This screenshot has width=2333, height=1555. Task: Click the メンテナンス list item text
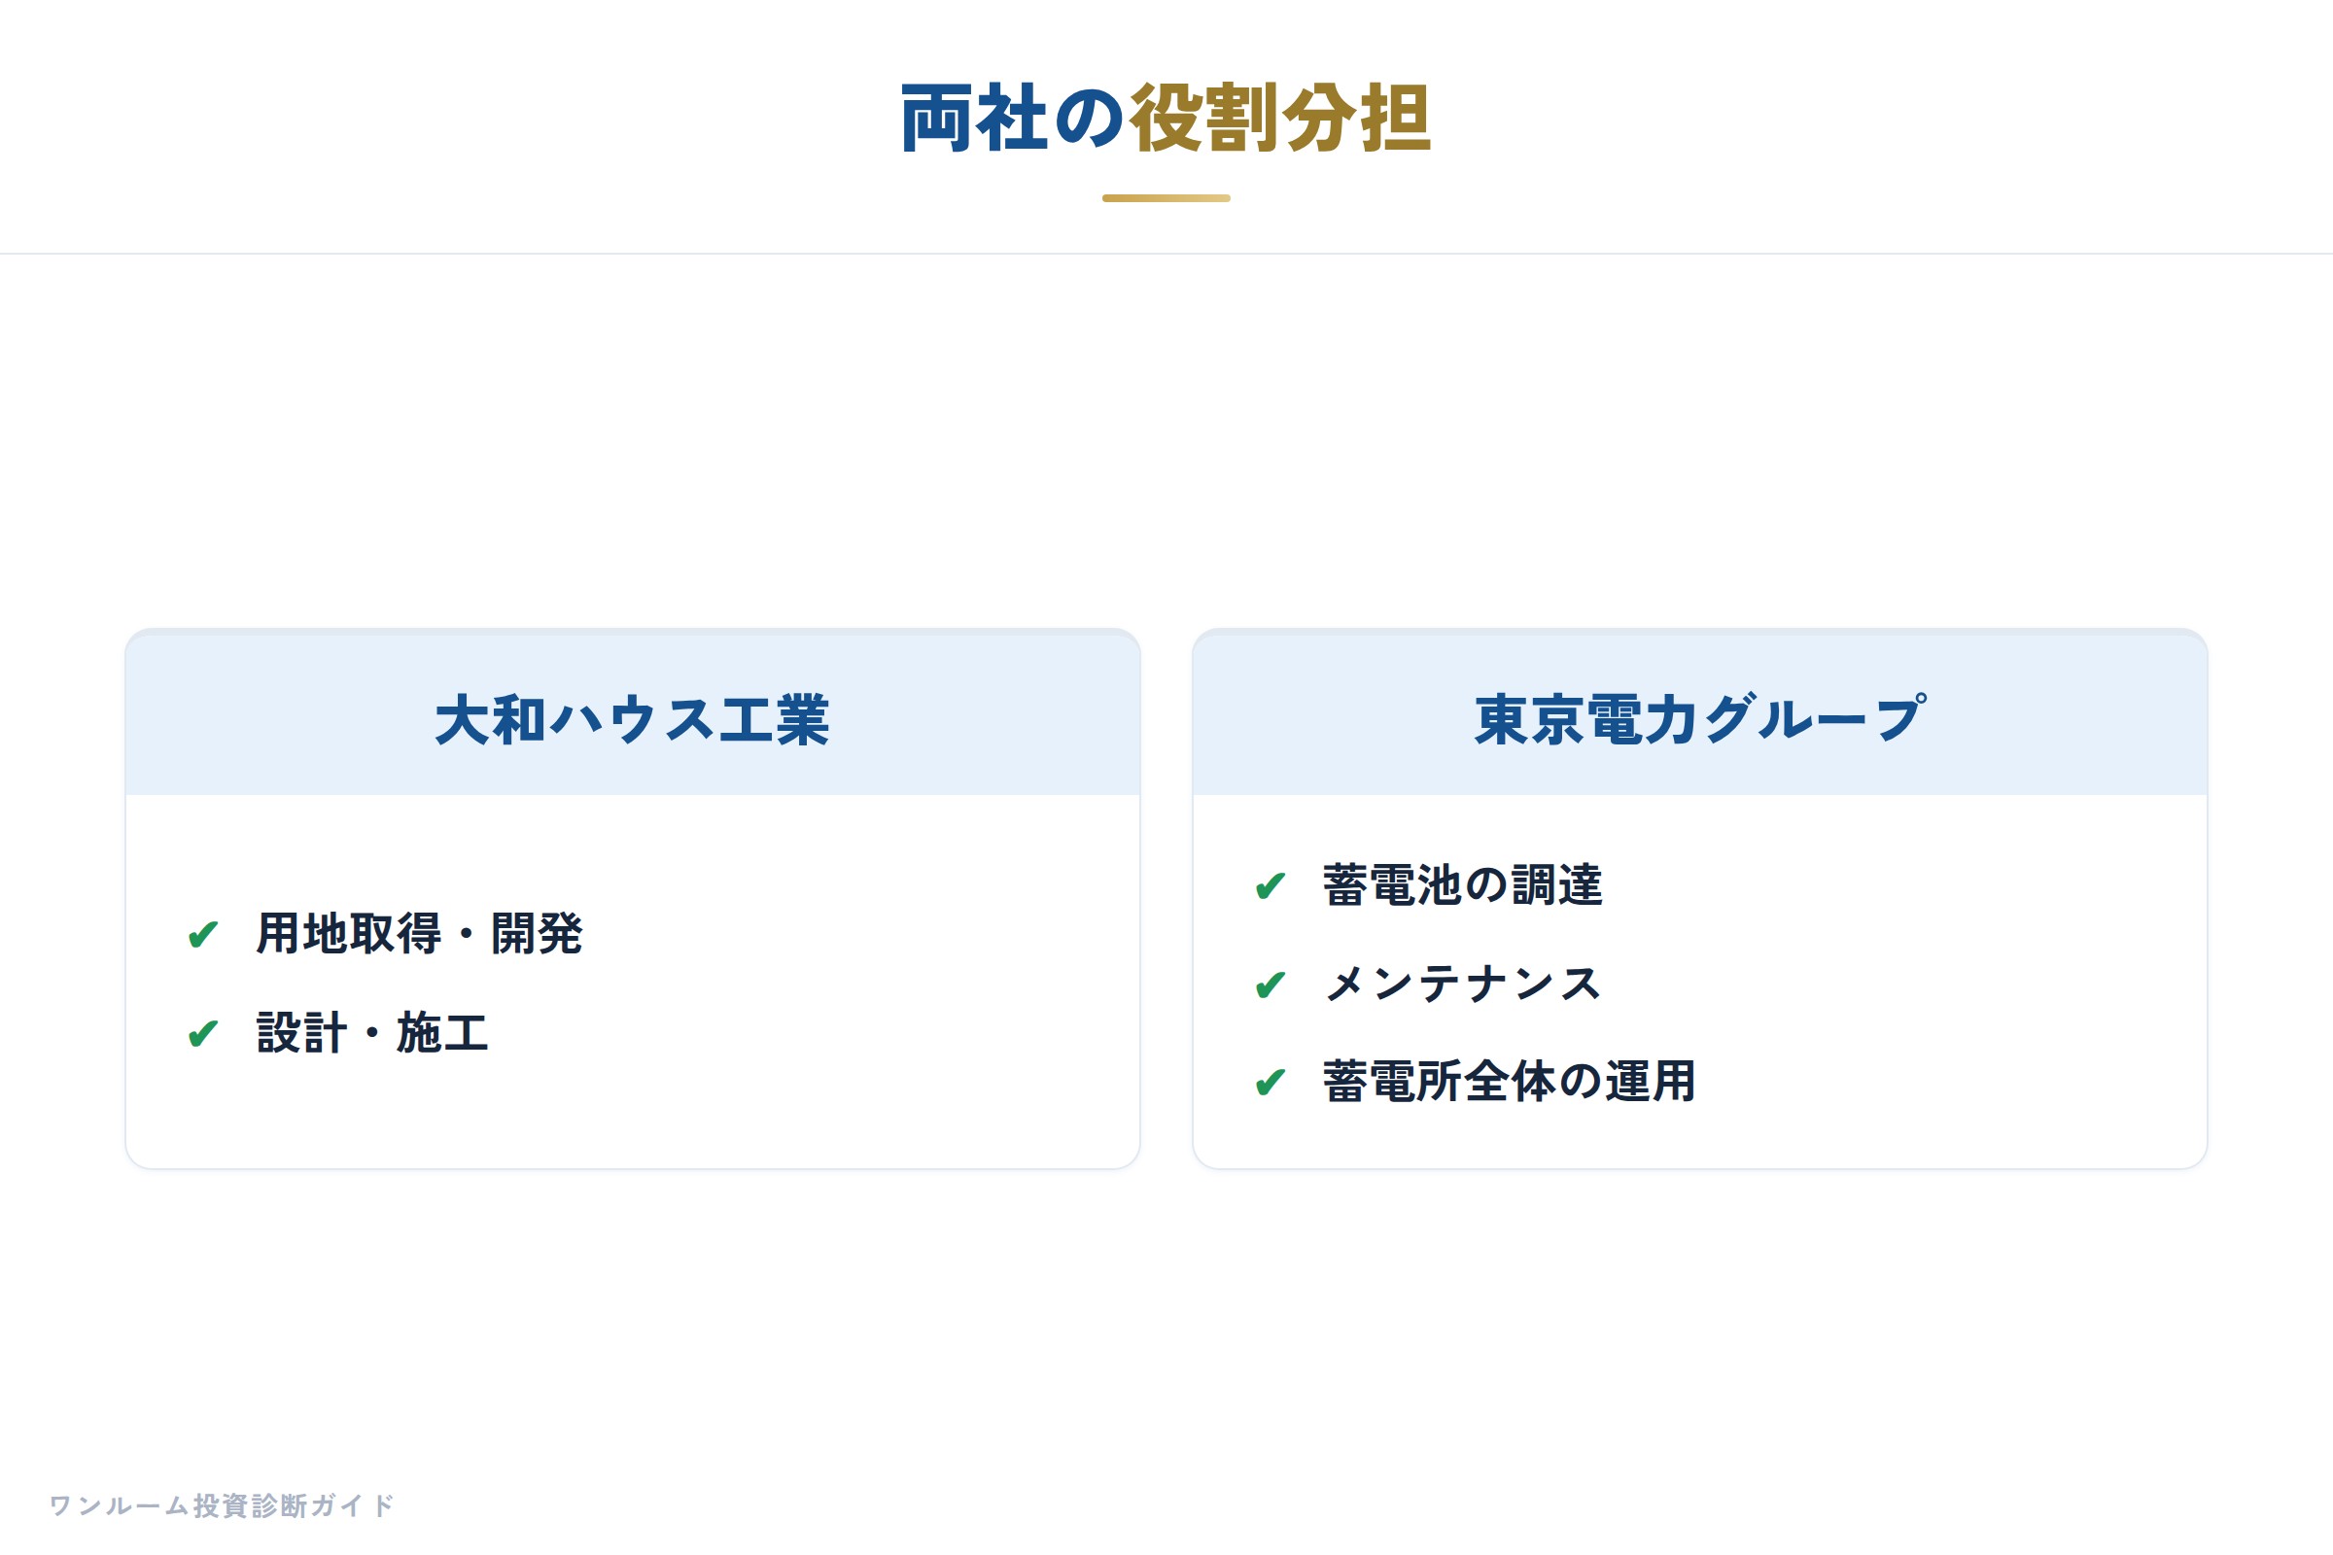[1463, 984]
